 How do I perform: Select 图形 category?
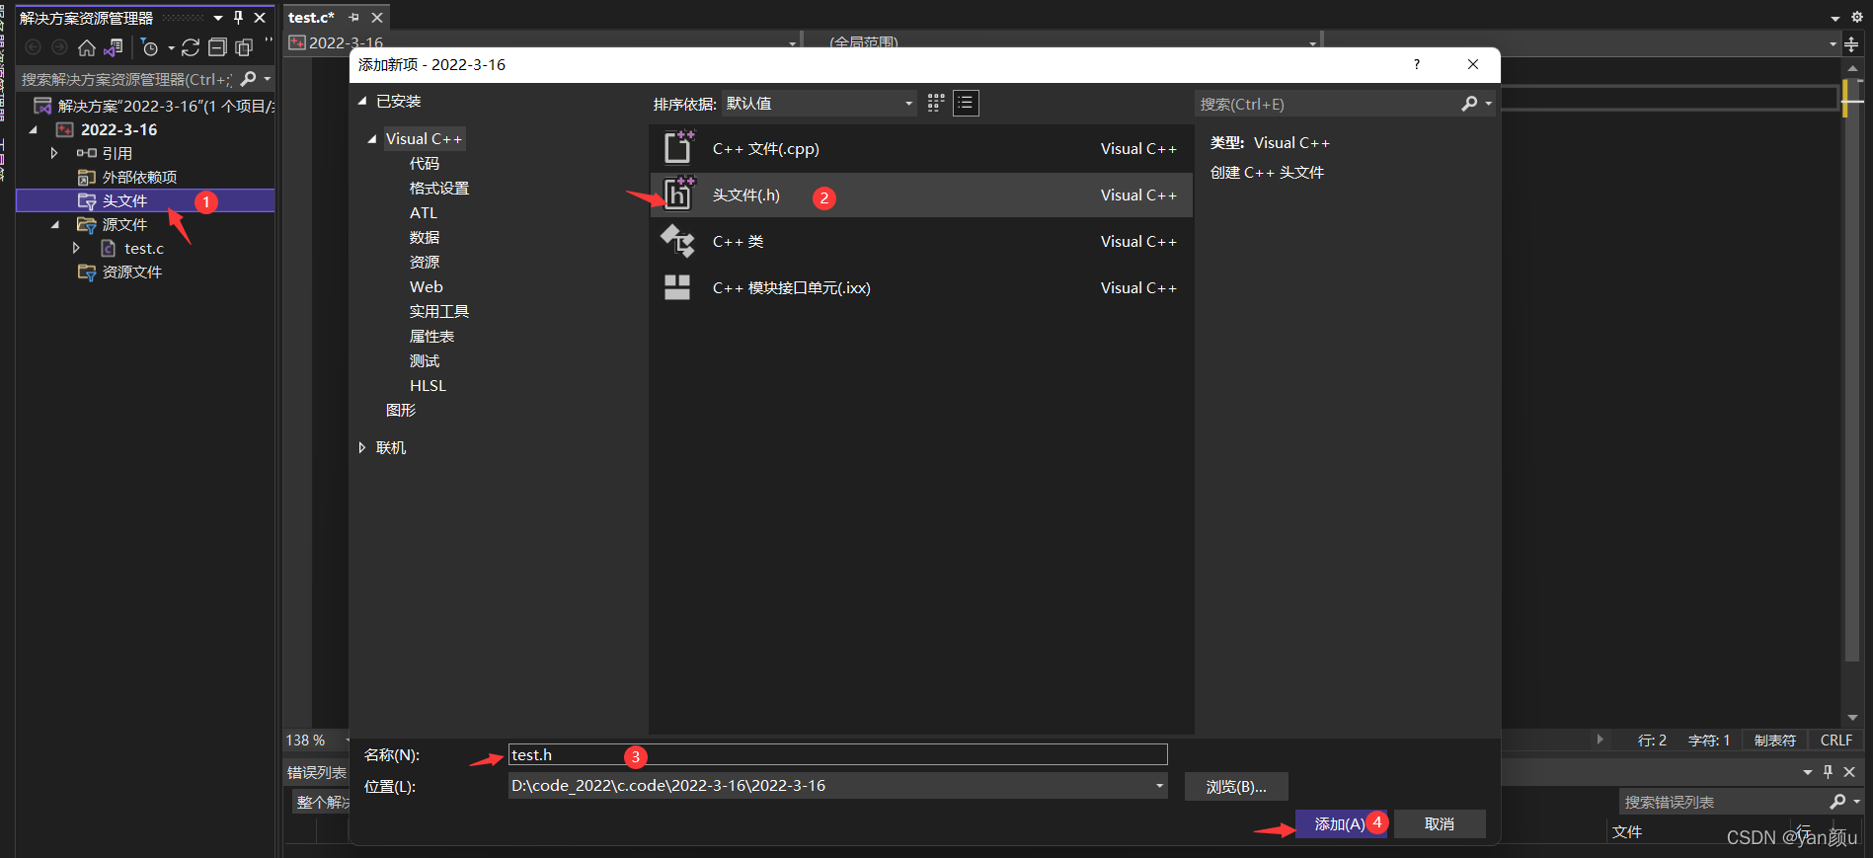401,411
